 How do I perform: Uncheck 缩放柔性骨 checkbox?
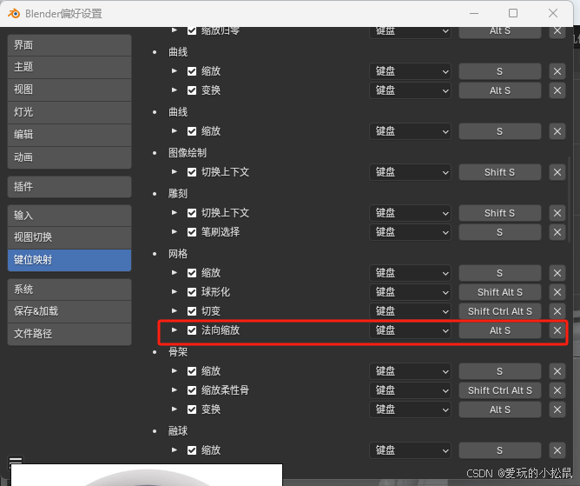(x=192, y=390)
